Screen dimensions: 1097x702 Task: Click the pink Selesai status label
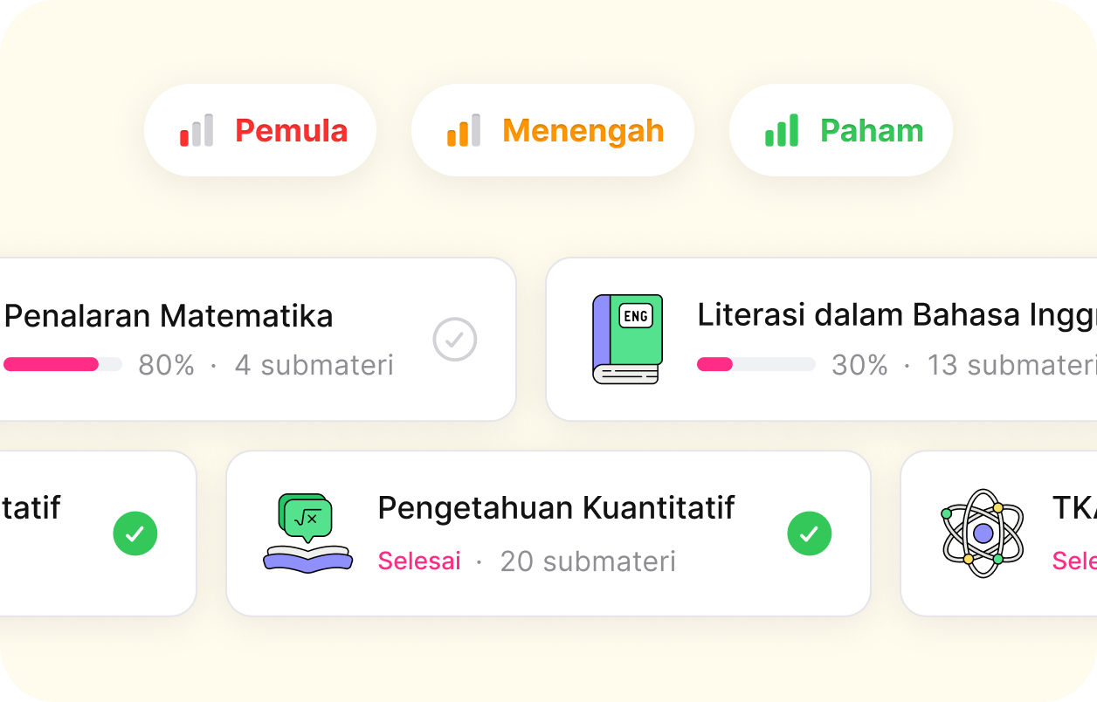click(x=418, y=561)
